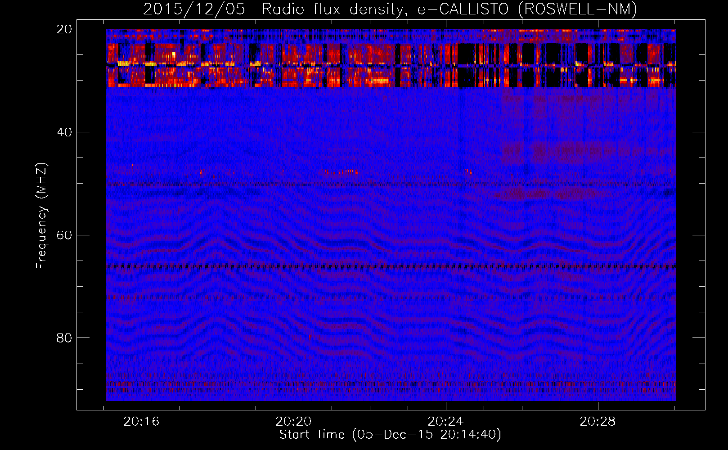Click the red noisy band near 25 MHz
This screenshot has width=728, height=450.
point(391,58)
